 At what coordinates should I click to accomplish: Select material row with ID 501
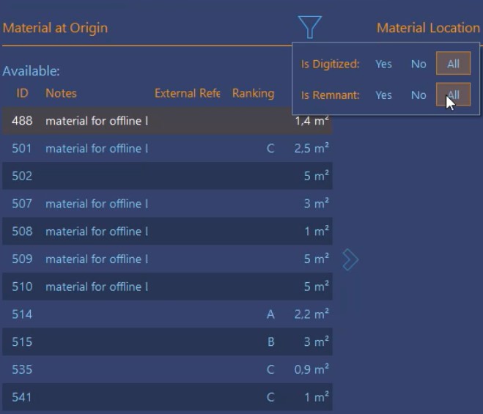(167, 148)
